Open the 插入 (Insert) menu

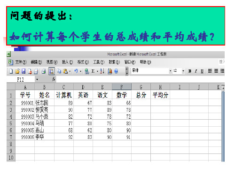coord(67,62)
